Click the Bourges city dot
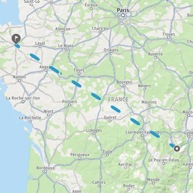 (124, 86)
